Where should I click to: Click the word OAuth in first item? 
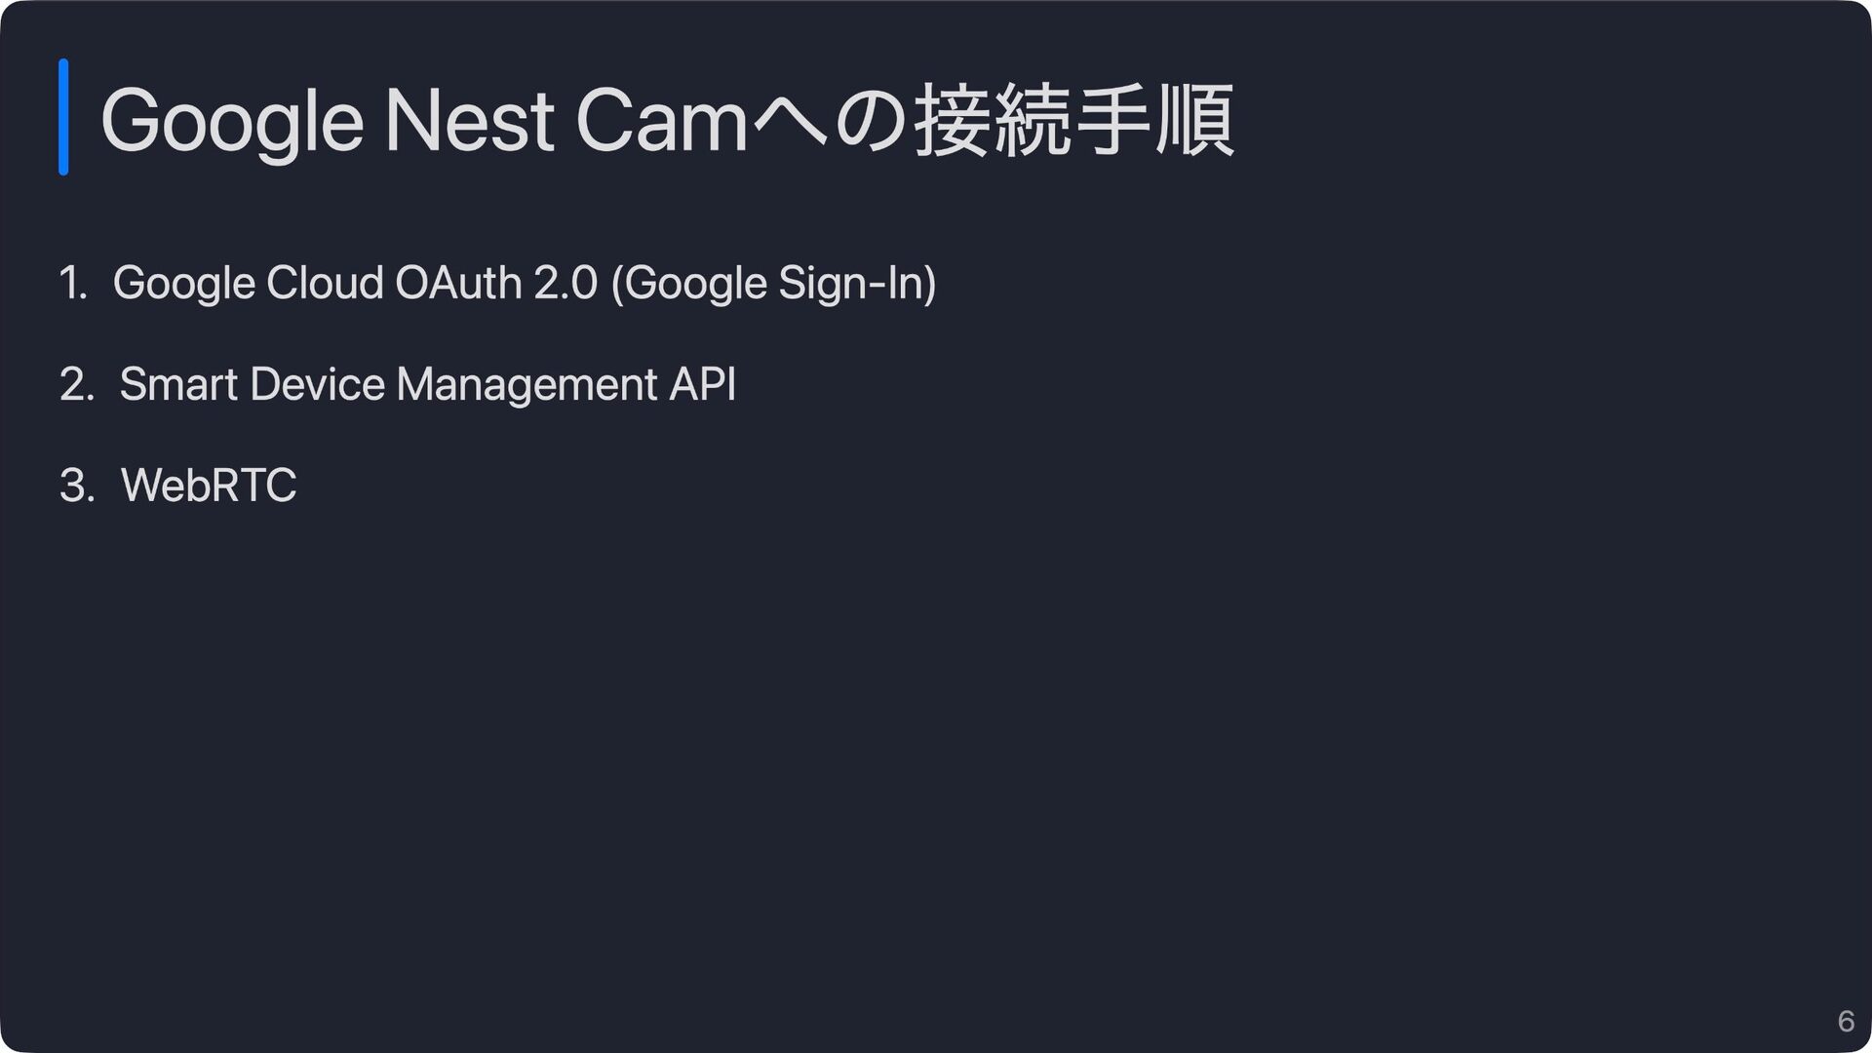point(458,284)
